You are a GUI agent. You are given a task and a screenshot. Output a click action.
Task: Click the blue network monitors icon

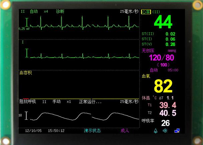pyautogui.click(x=177, y=131)
